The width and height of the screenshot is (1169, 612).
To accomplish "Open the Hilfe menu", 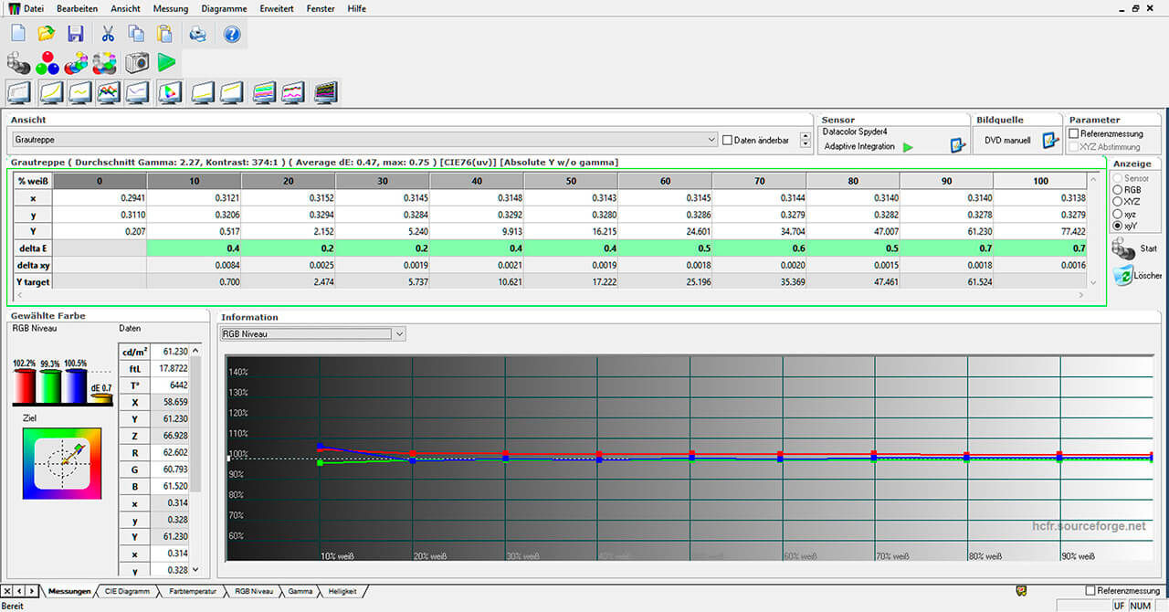I will [357, 8].
